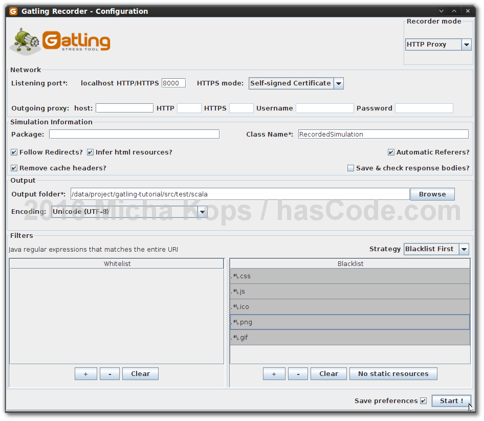Screen dimensions: 484x421
Task: Clear the Blacklist filters
Action: pyautogui.click(x=328, y=373)
